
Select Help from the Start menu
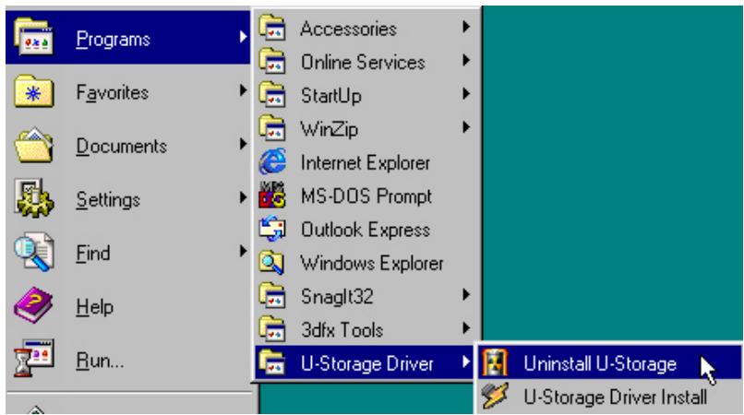128,306
